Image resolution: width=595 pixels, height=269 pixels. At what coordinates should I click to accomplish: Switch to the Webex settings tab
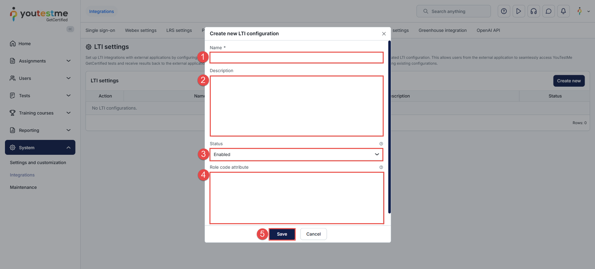(141, 30)
